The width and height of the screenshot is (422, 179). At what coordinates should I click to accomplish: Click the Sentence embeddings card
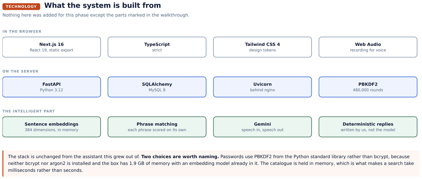[51, 127]
